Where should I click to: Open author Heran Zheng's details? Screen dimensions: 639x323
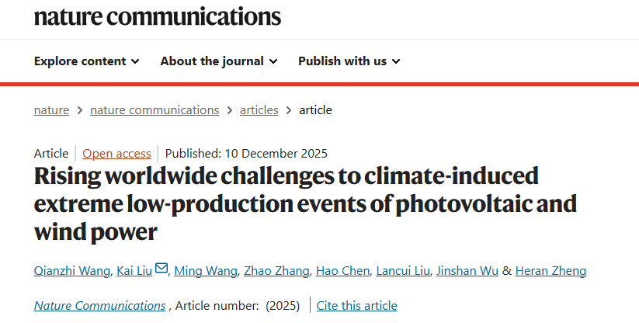click(550, 271)
